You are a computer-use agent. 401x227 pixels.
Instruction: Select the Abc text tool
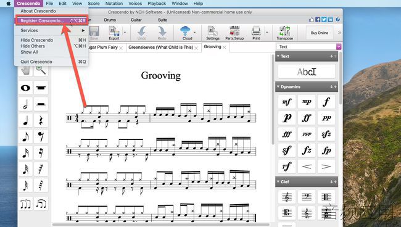pos(307,72)
